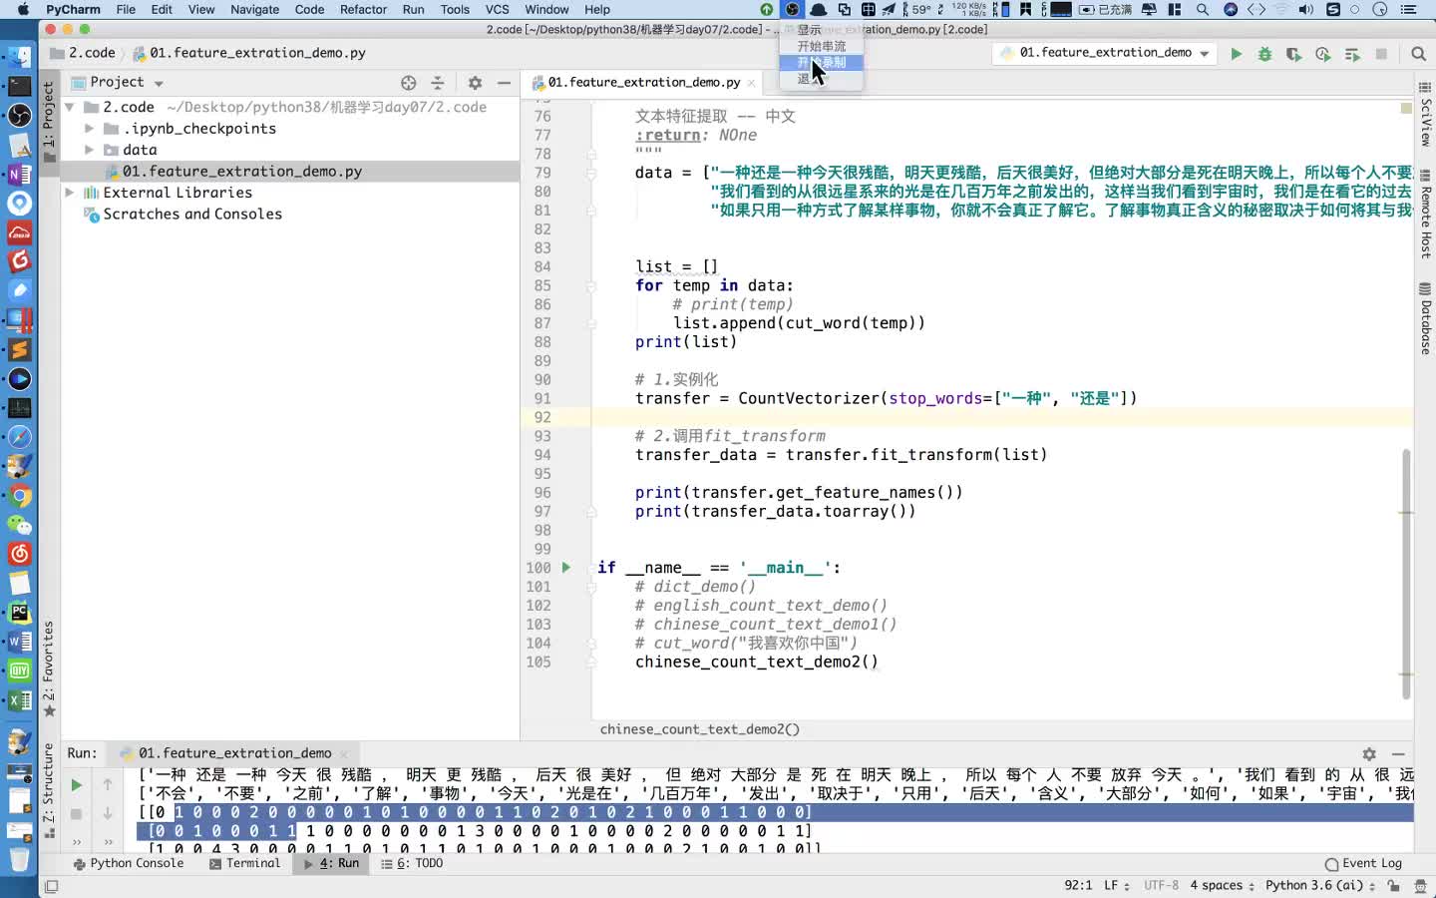Toggle tool window bars icon at bottom-left

52,886
